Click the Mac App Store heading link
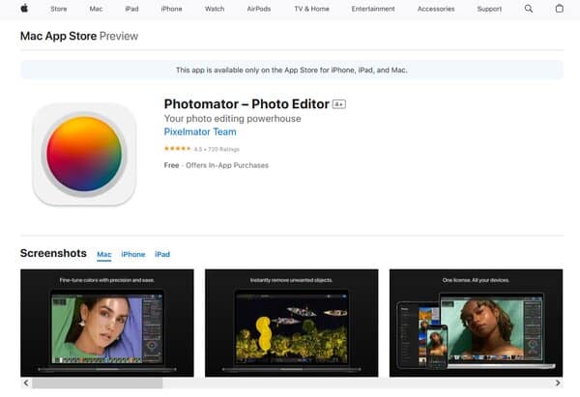 tap(58, 36)
